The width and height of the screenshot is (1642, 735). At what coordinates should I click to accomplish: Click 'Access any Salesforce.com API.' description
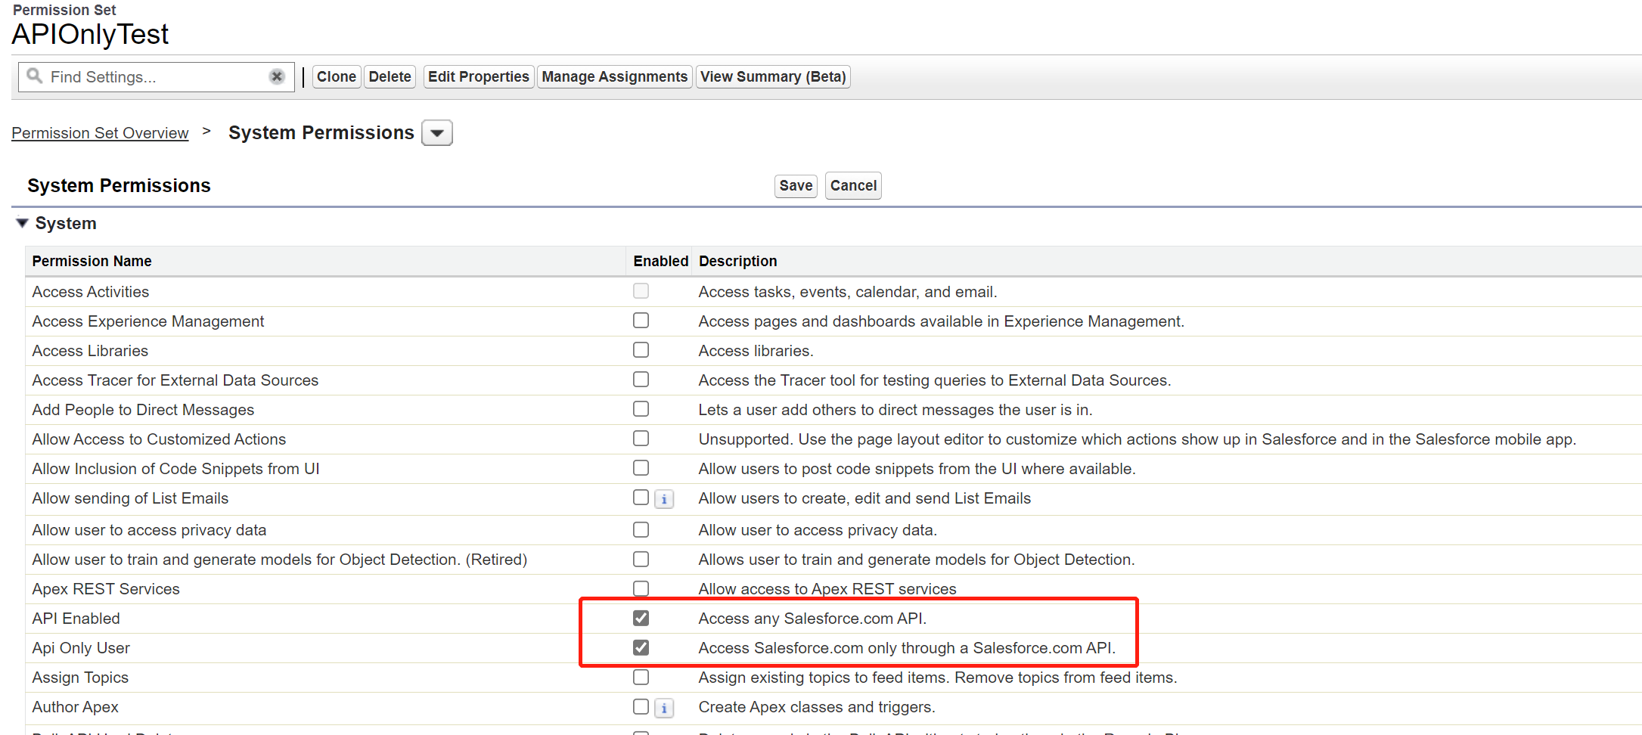coord(812,619)
